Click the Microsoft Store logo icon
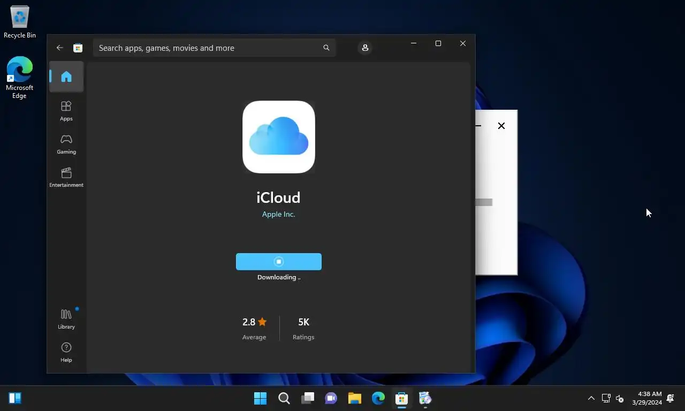The height and width of the screenshot is (411, 685). click(x=78, y=48)
